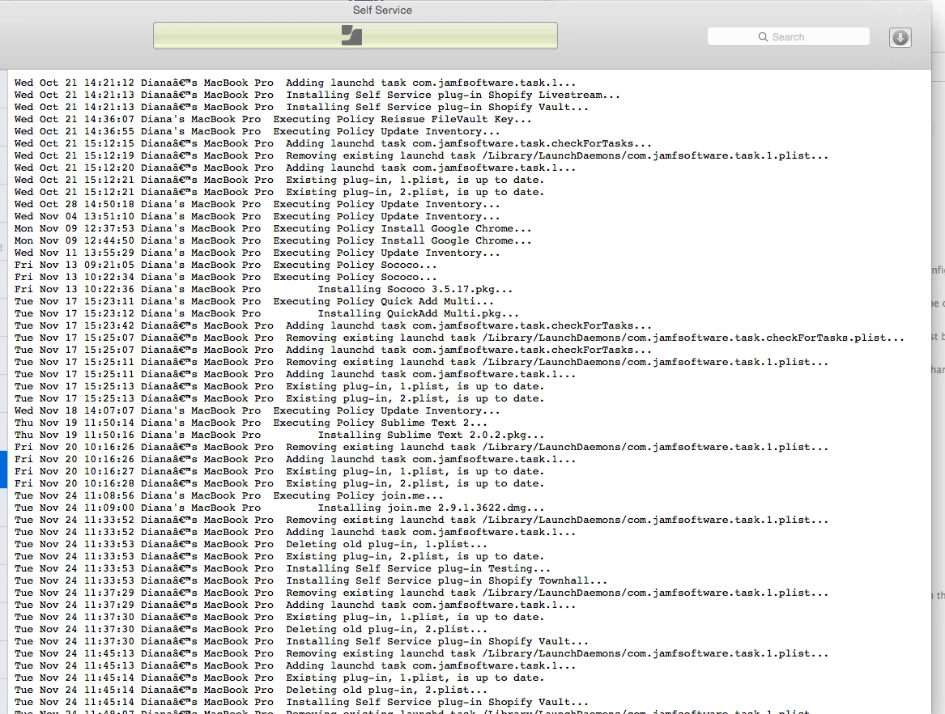Click the Self Service logo in banner
Screen dimensions: 945x714
click(x=351, y=36)
